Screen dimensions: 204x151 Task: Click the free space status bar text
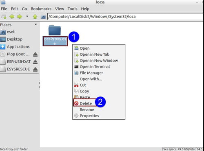click(x=182, y=149)
